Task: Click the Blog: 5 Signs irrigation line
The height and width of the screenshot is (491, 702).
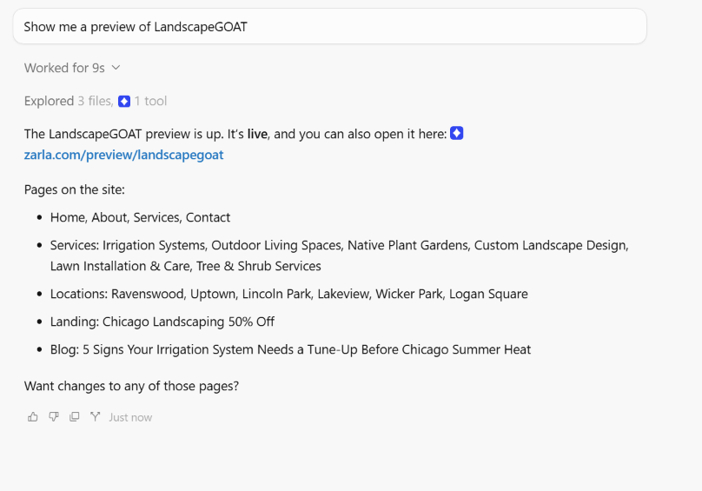Action: [290, 349]
